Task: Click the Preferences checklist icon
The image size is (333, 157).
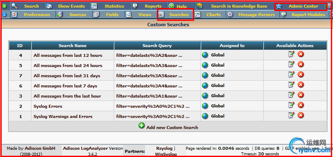Action: pos(14,15)
